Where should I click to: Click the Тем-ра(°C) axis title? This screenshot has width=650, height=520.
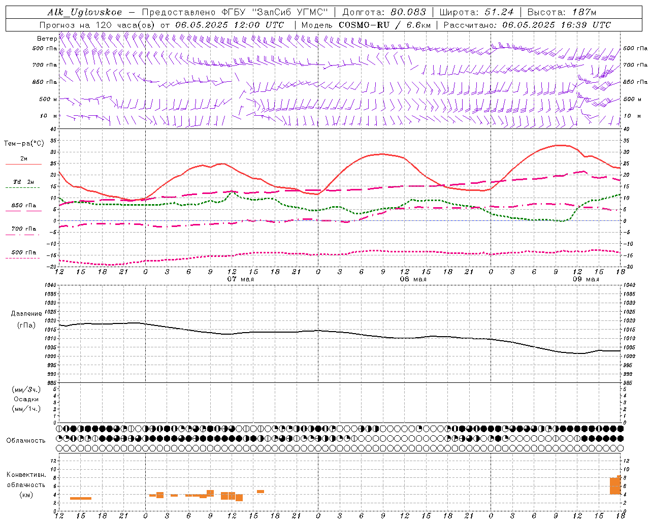tap(24, 144)
